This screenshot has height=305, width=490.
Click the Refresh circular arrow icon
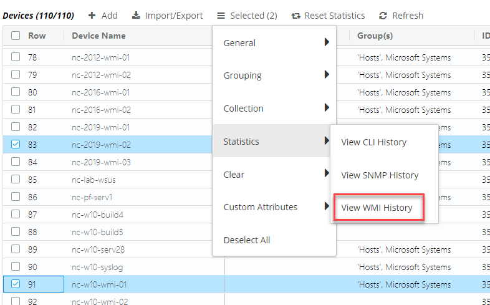(x=383, y=16)
